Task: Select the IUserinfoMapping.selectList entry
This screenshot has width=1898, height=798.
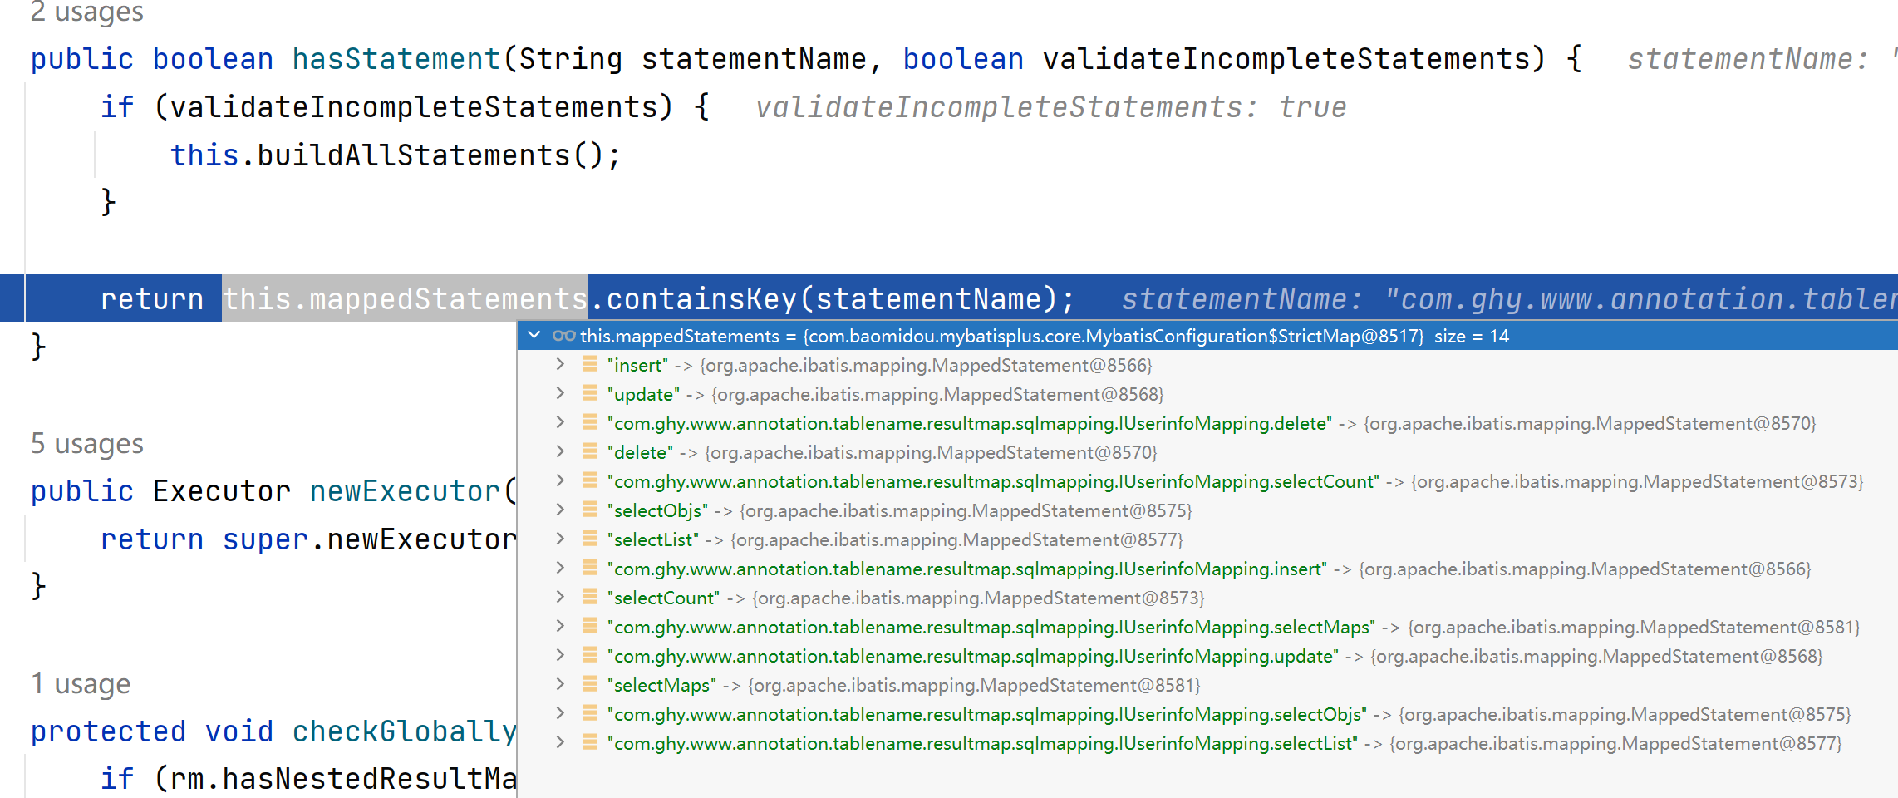Action: point(981,743)
